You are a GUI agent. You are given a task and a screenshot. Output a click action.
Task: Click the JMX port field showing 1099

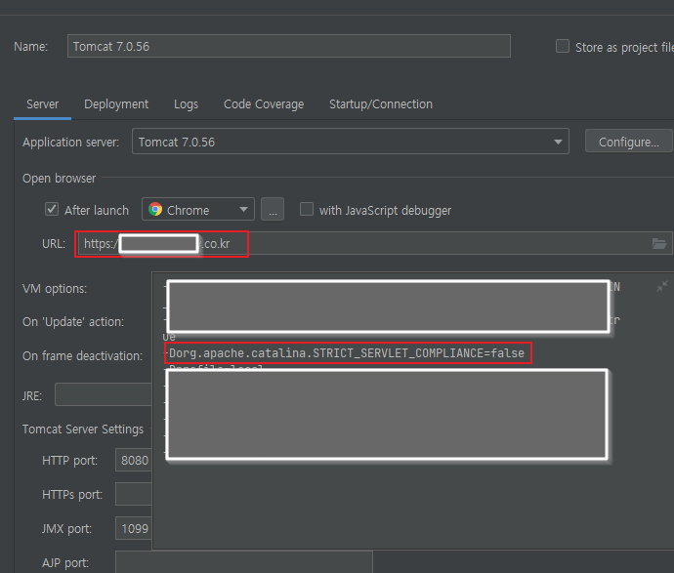pos(133,528)
